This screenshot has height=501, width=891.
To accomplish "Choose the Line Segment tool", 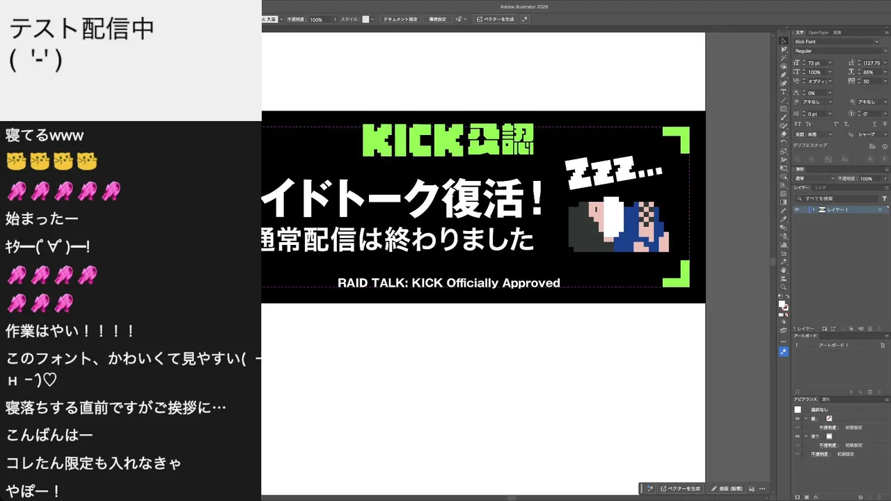I will (783, 100).
